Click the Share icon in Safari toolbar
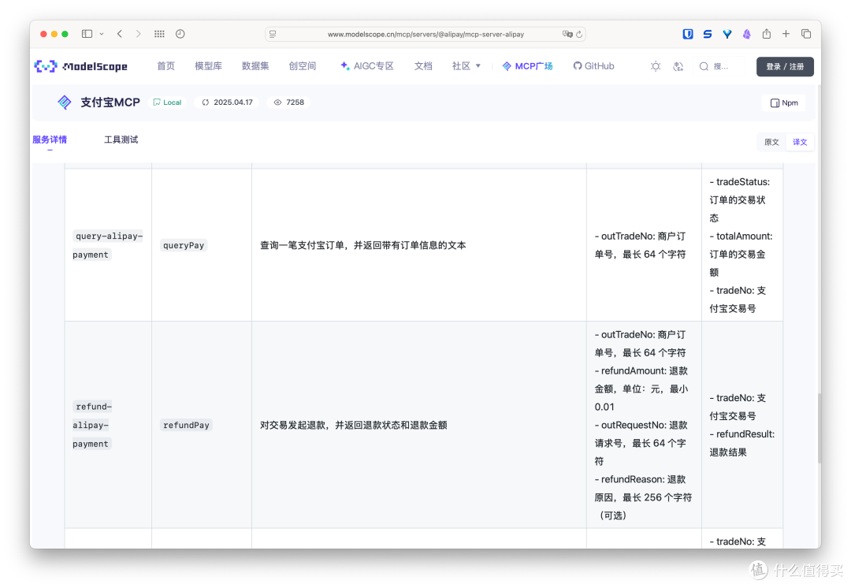The width and height of the screenshot is (851, 588). pyautogui.click(x=767, y=34)
